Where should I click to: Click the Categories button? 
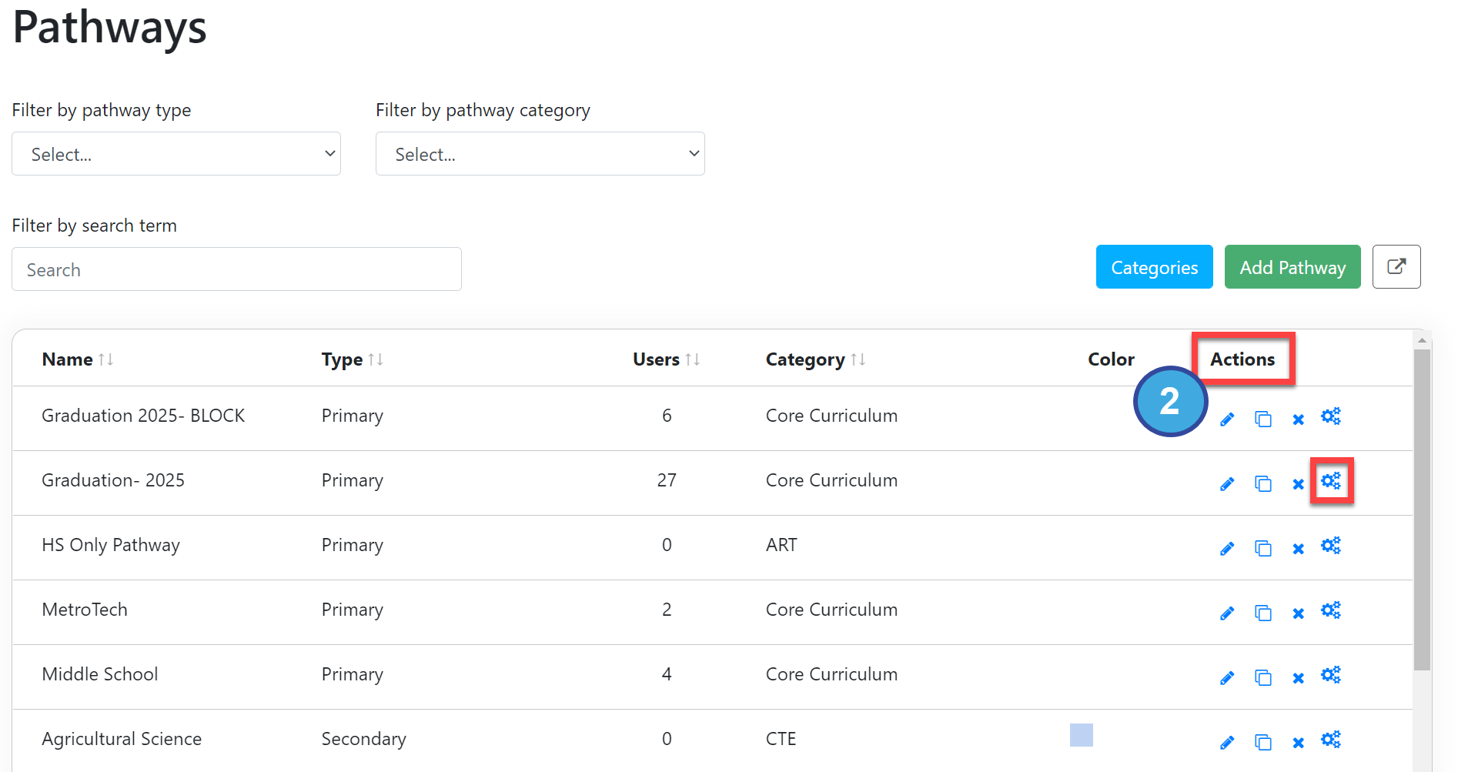coord(1154,267)
